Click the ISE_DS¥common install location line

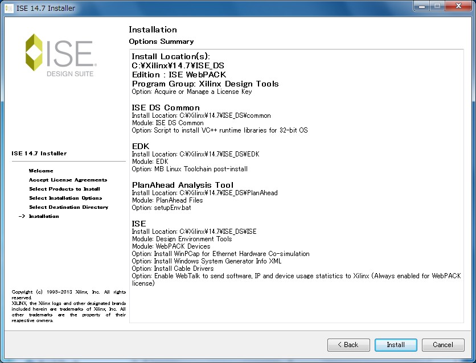coord(201,115)
